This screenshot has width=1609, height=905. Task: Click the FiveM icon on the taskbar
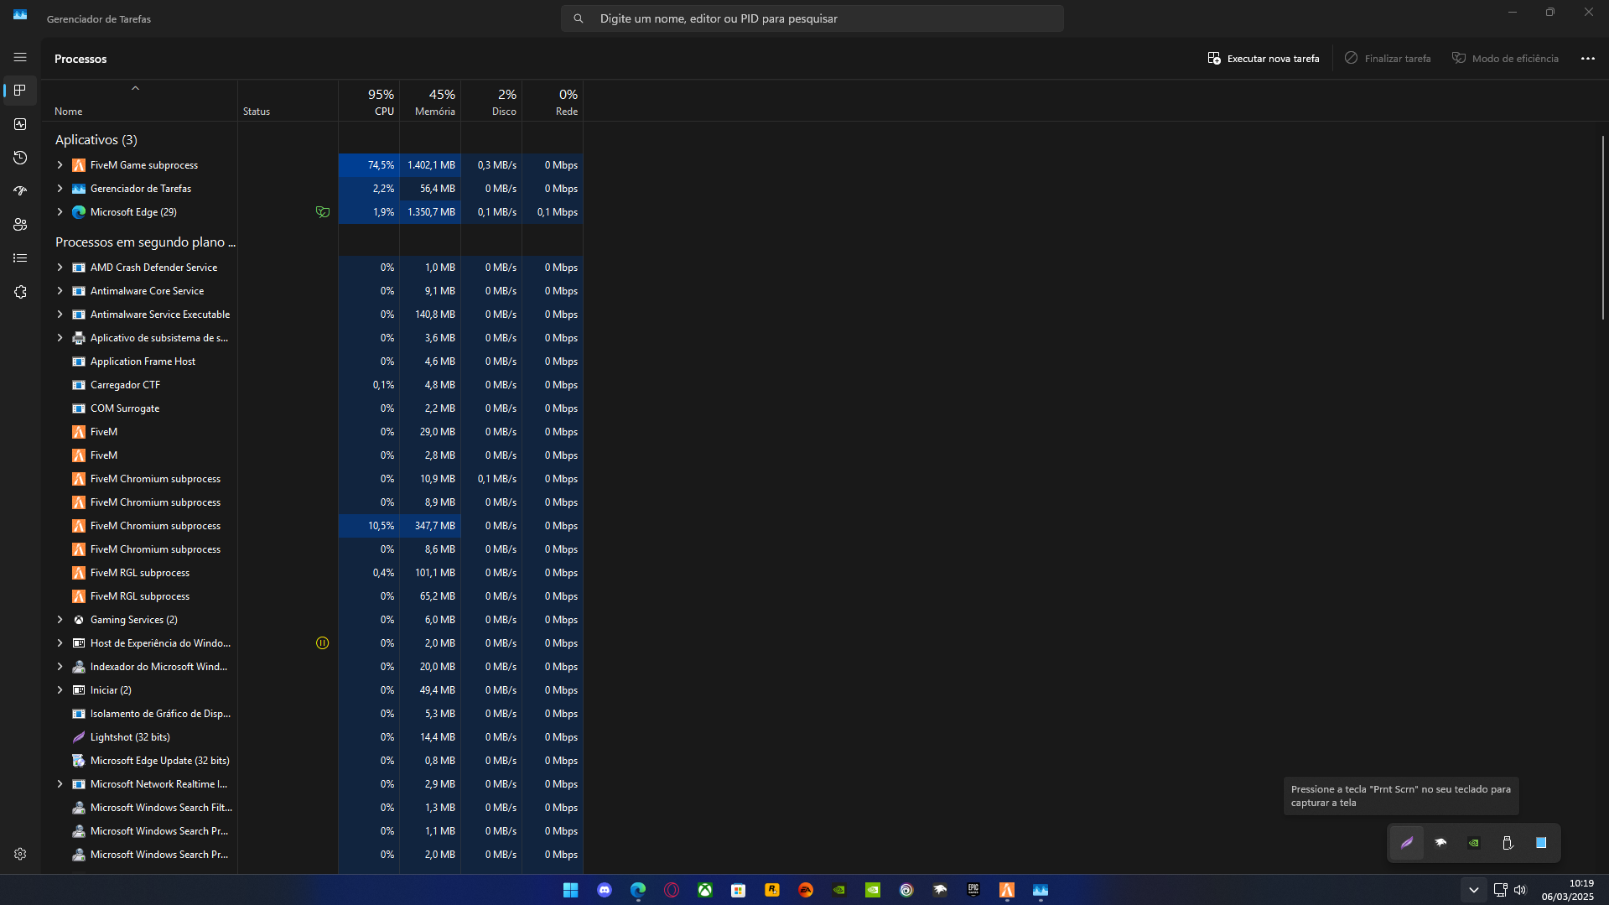click(1007, 890)
